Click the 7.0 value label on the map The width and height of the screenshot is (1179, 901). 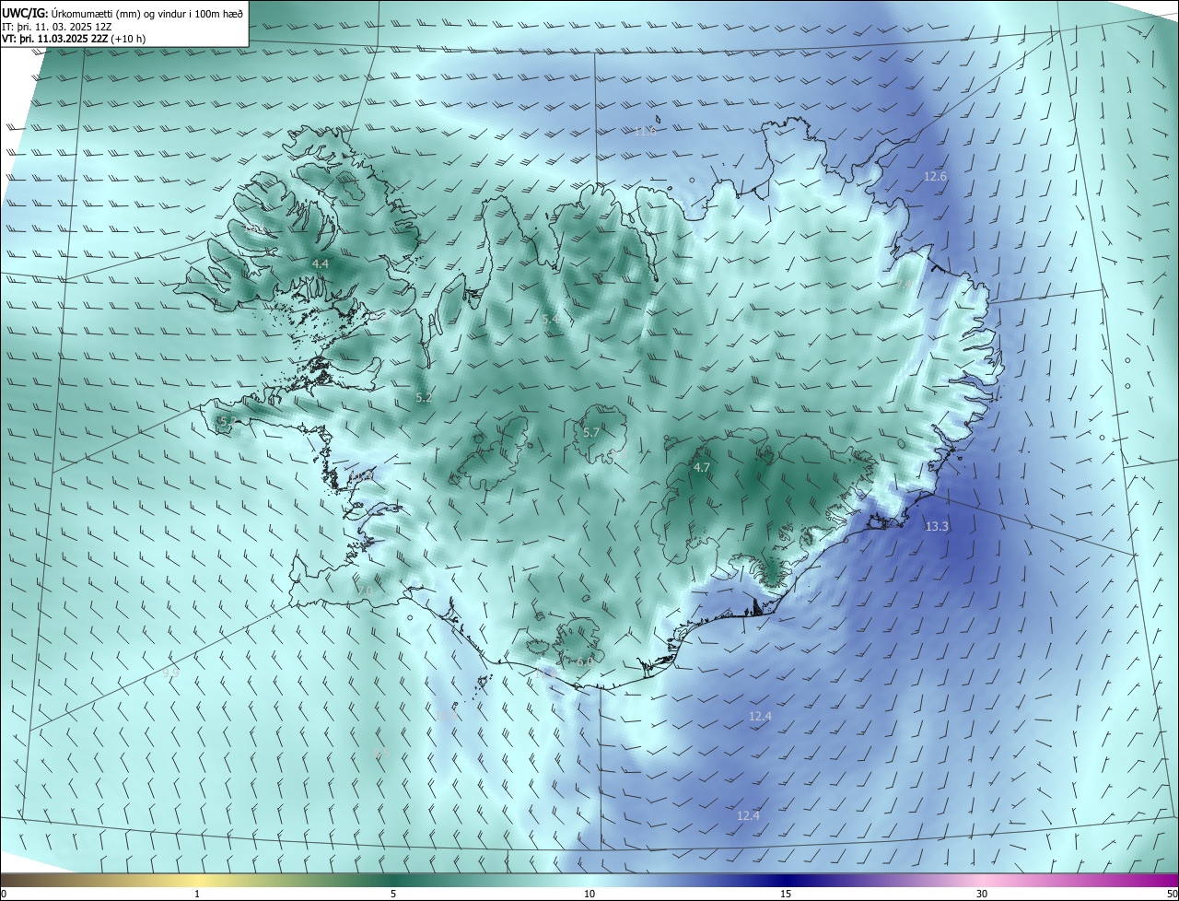pyautogui.click(x=365, y=591)
